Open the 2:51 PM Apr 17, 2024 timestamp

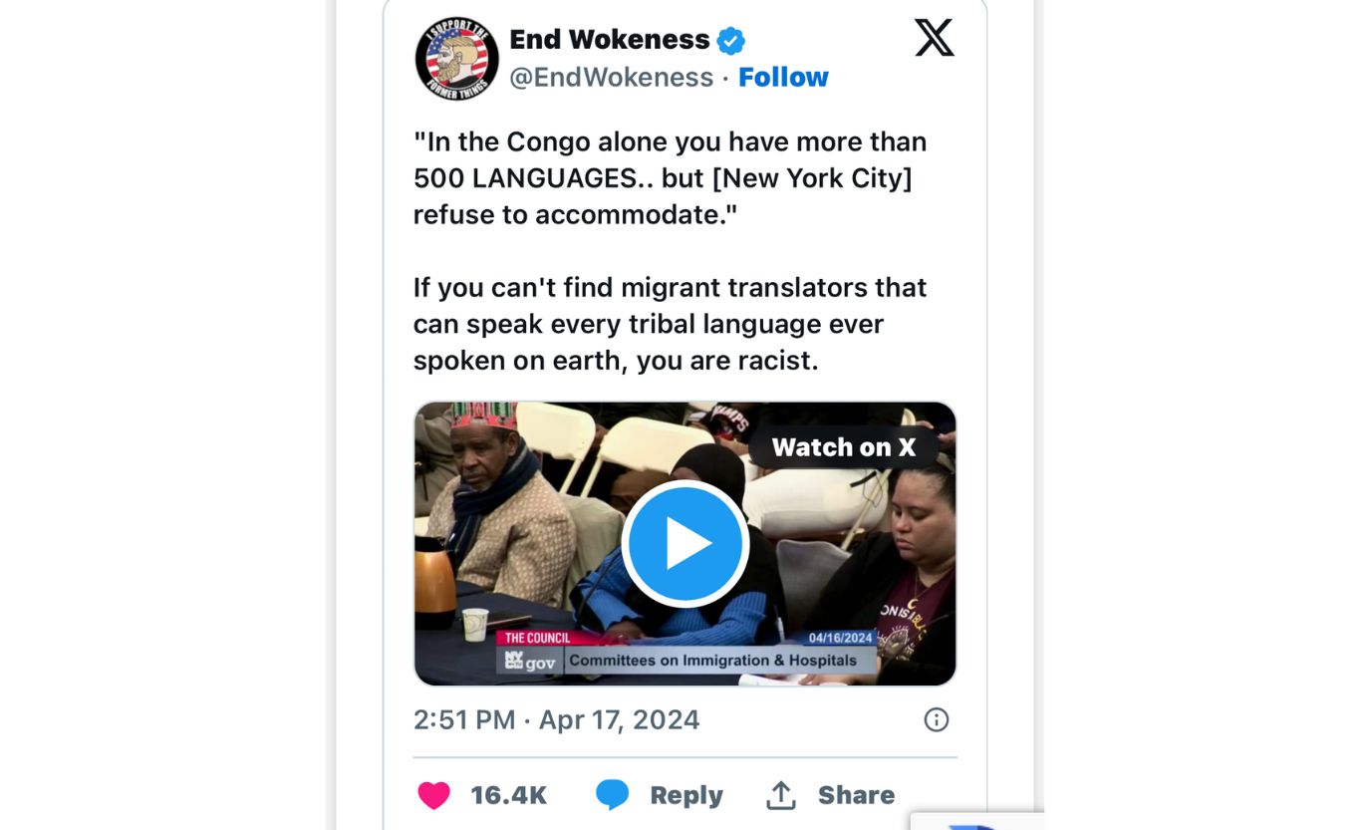[557, 719]
